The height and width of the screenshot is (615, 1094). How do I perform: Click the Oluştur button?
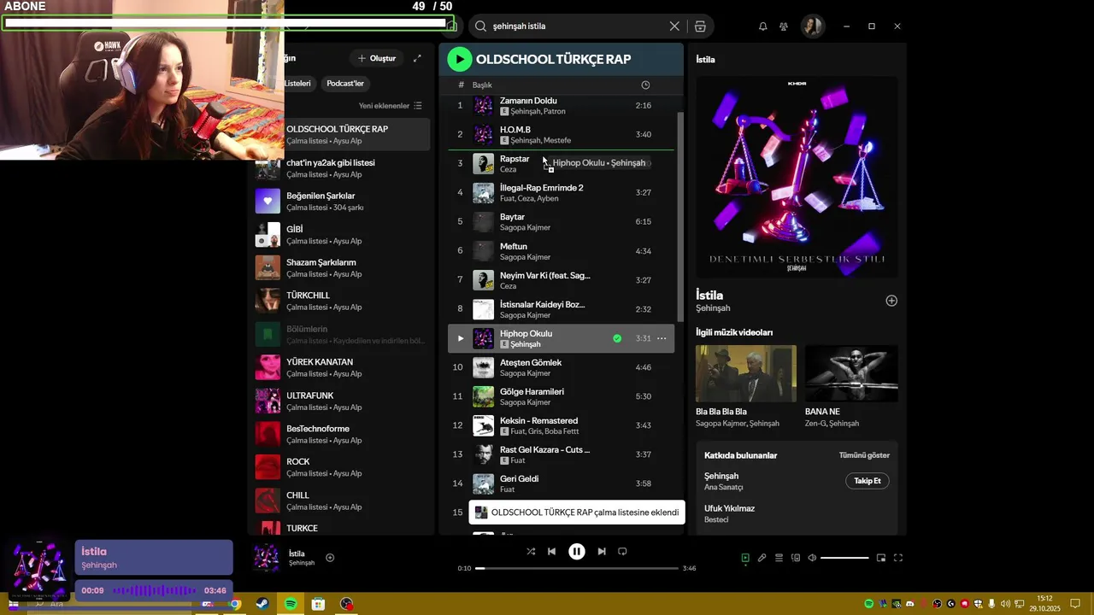(377, 58)
